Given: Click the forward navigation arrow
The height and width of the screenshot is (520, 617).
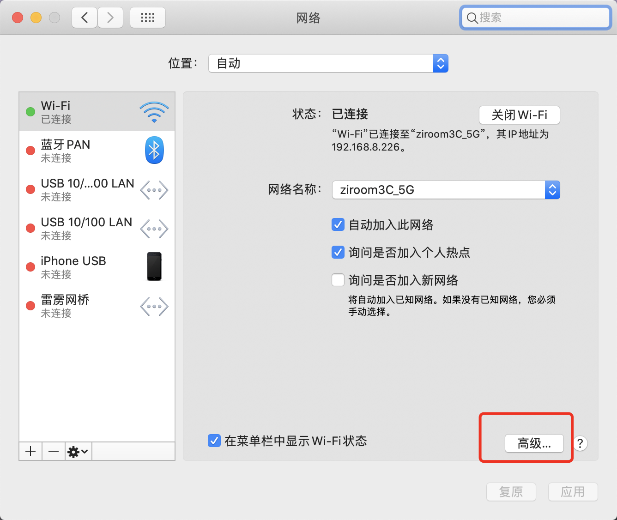Looking at the screenshot, I should [x=110, y=18].
